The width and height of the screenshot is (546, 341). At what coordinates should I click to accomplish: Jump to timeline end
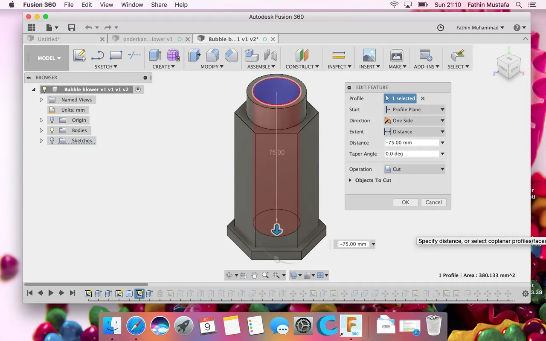click(x=73, y=293)
